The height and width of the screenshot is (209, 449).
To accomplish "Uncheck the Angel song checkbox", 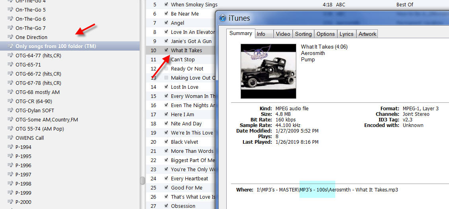I will coord(166,23).
